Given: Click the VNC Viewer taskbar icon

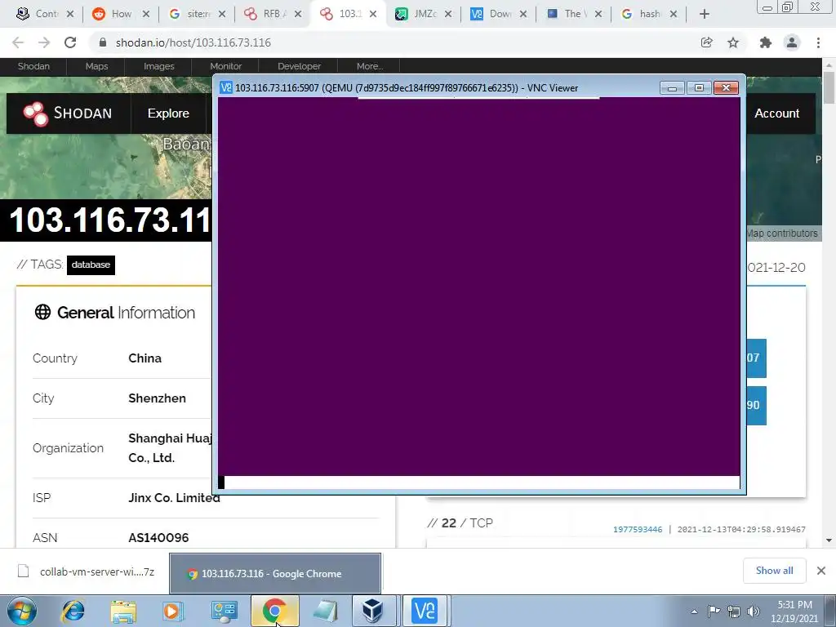Looking at the screenshot, I should (425, 611).
